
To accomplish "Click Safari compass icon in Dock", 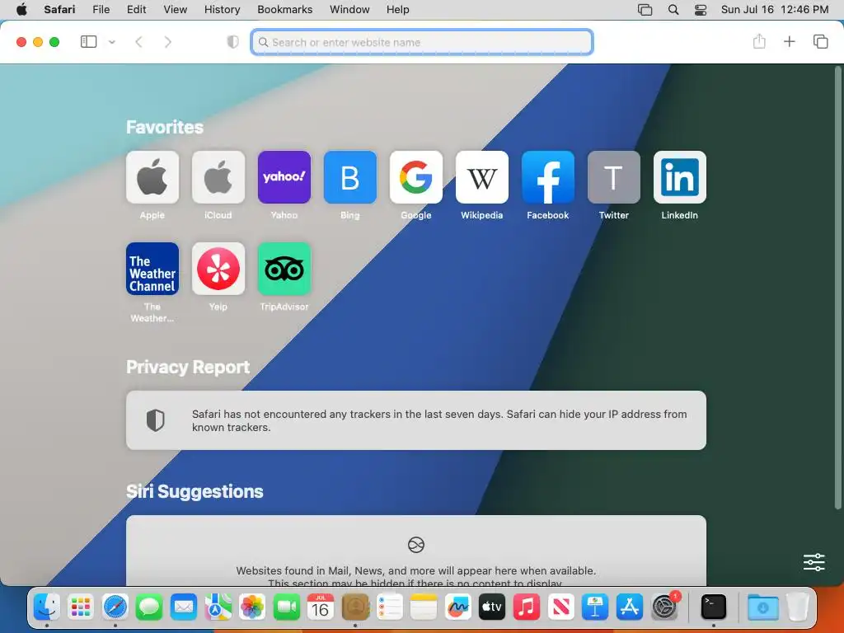I will (x=115, y=607).
